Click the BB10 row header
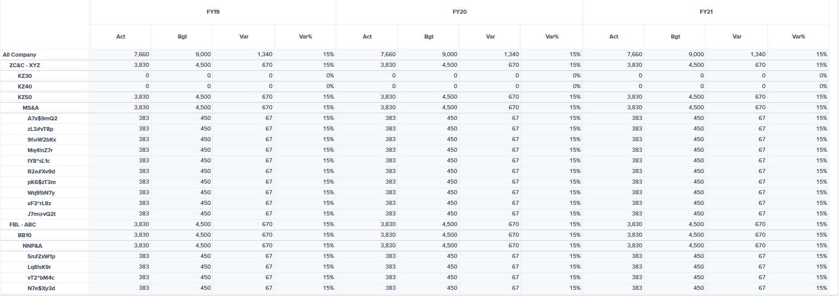The height and width of the screenshot is (296, 839). 25,235
